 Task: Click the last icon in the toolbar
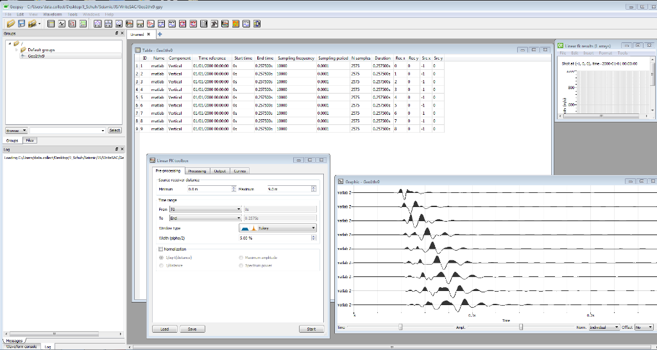pyautogui.click(x=256, y=24)
